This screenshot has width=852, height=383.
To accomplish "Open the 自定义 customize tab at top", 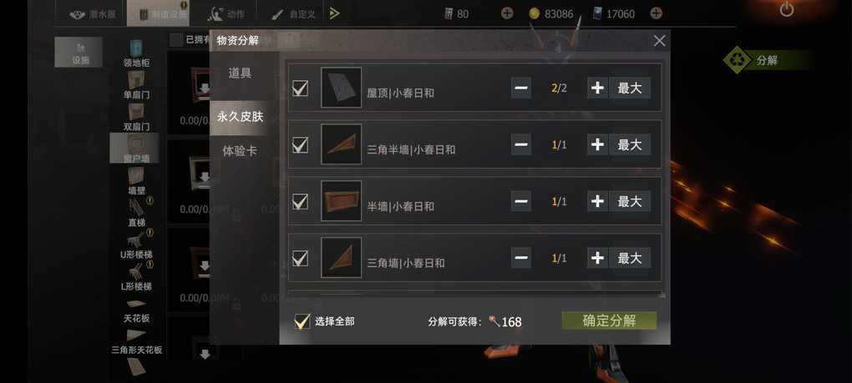I will pyautogui.click(x=293, y=13).
